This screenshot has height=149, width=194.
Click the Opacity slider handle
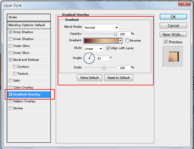(x=116, y=34)
